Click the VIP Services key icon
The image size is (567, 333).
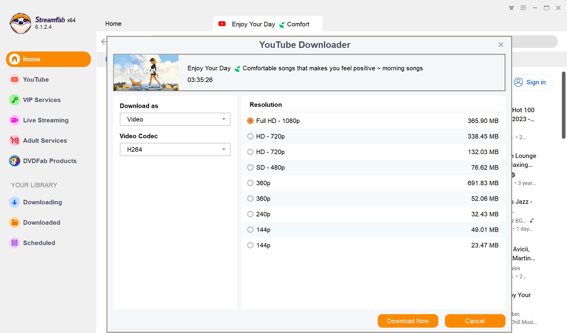(x=14, y=100)
